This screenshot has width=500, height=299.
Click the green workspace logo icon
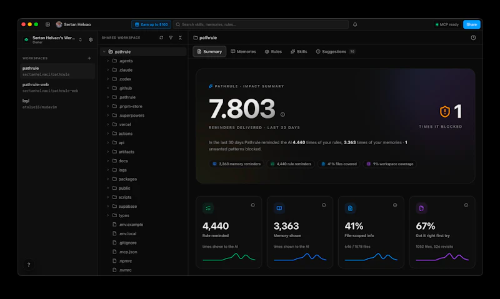[26, 40]
